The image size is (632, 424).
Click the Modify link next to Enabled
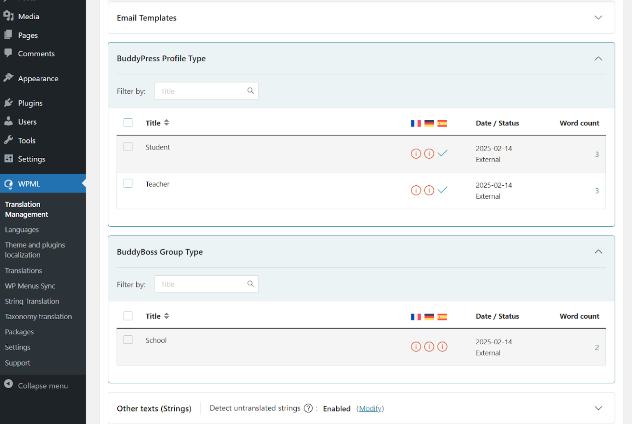click(370, 408)
